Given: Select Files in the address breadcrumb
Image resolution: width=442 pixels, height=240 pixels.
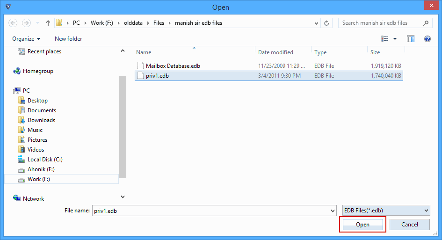Looking at the screenshot, I should click(x=159, y=23).
